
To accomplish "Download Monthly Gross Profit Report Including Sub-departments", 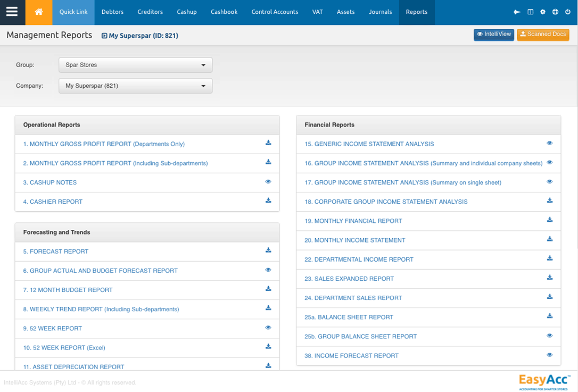I will [x=268, y=162].
